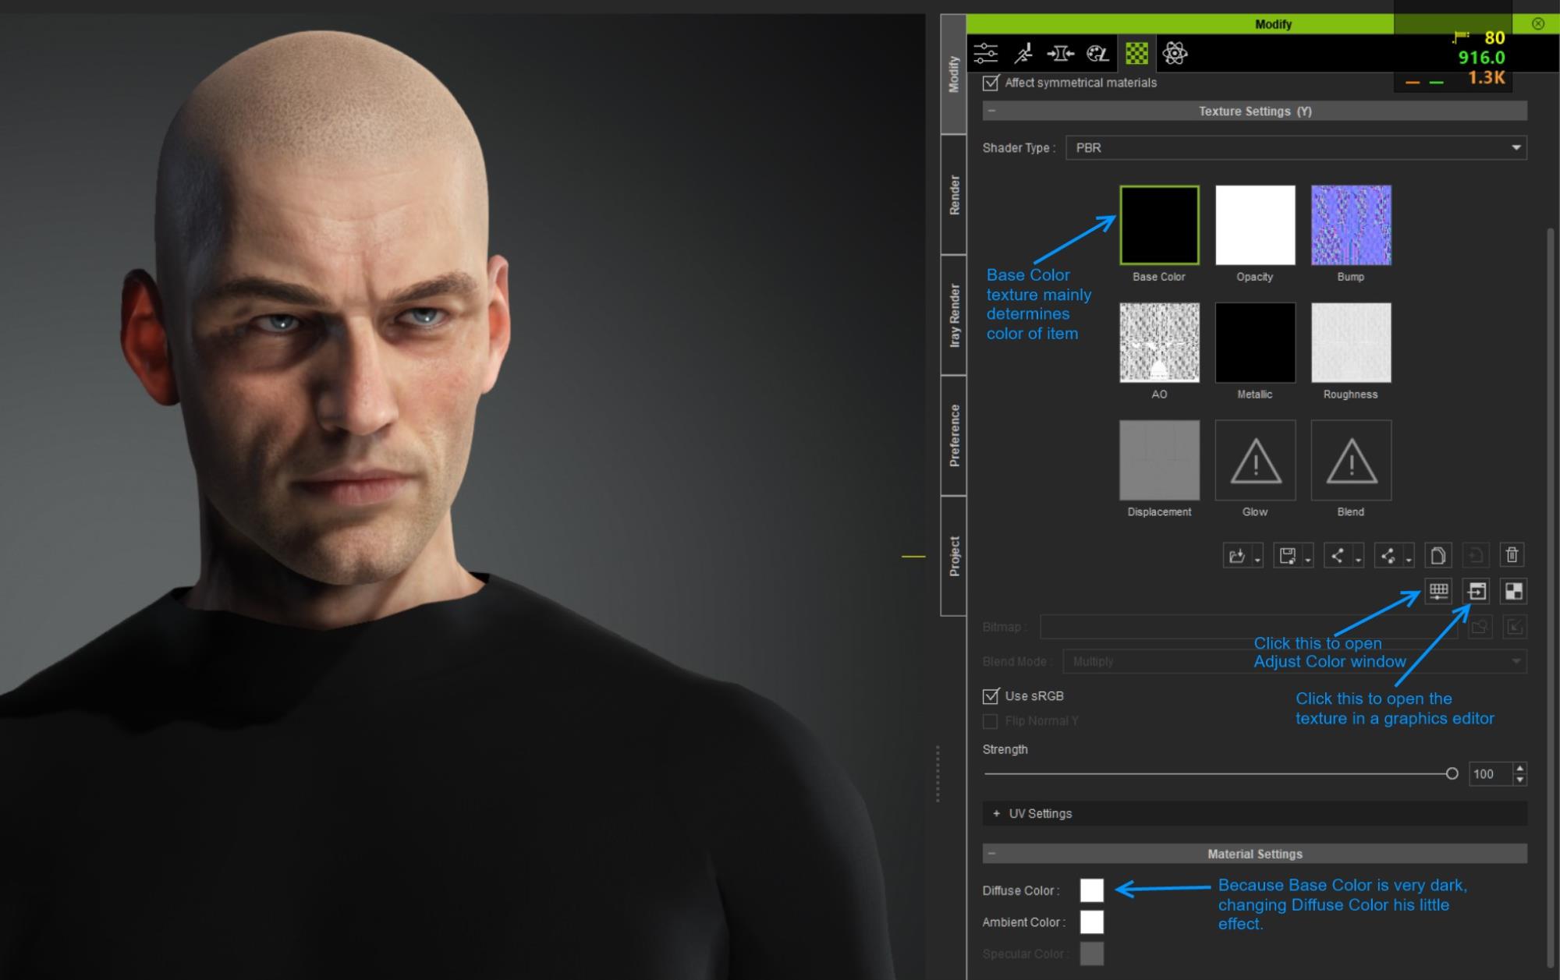The height and width of the screenshot is (980, 1560).
Task: Switch to the Modify side tab
Action: pyautogui.click(x=953, y=75)
